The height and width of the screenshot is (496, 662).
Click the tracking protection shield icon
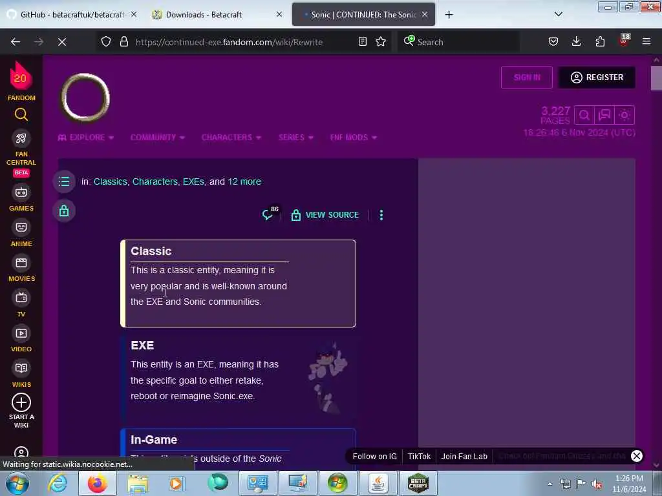[106, 41]
